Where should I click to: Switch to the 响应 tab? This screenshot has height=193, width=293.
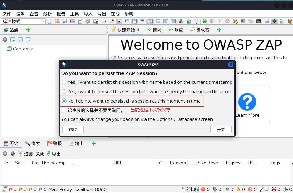coord(176,30)
